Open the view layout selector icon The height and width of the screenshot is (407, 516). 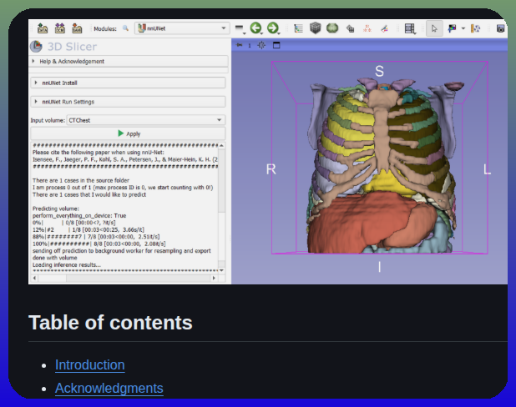click(x=410, y=28)
